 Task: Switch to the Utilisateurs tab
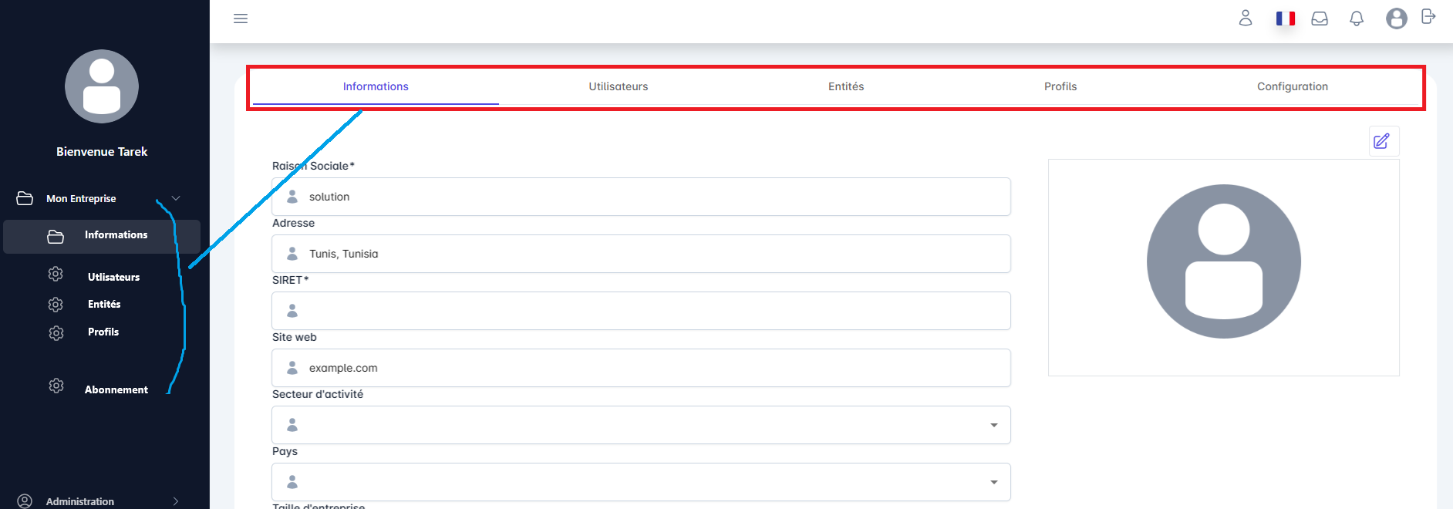coord(618,86)
